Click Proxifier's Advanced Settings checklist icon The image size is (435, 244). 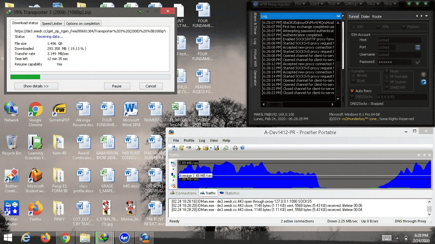tap(226, 148)
